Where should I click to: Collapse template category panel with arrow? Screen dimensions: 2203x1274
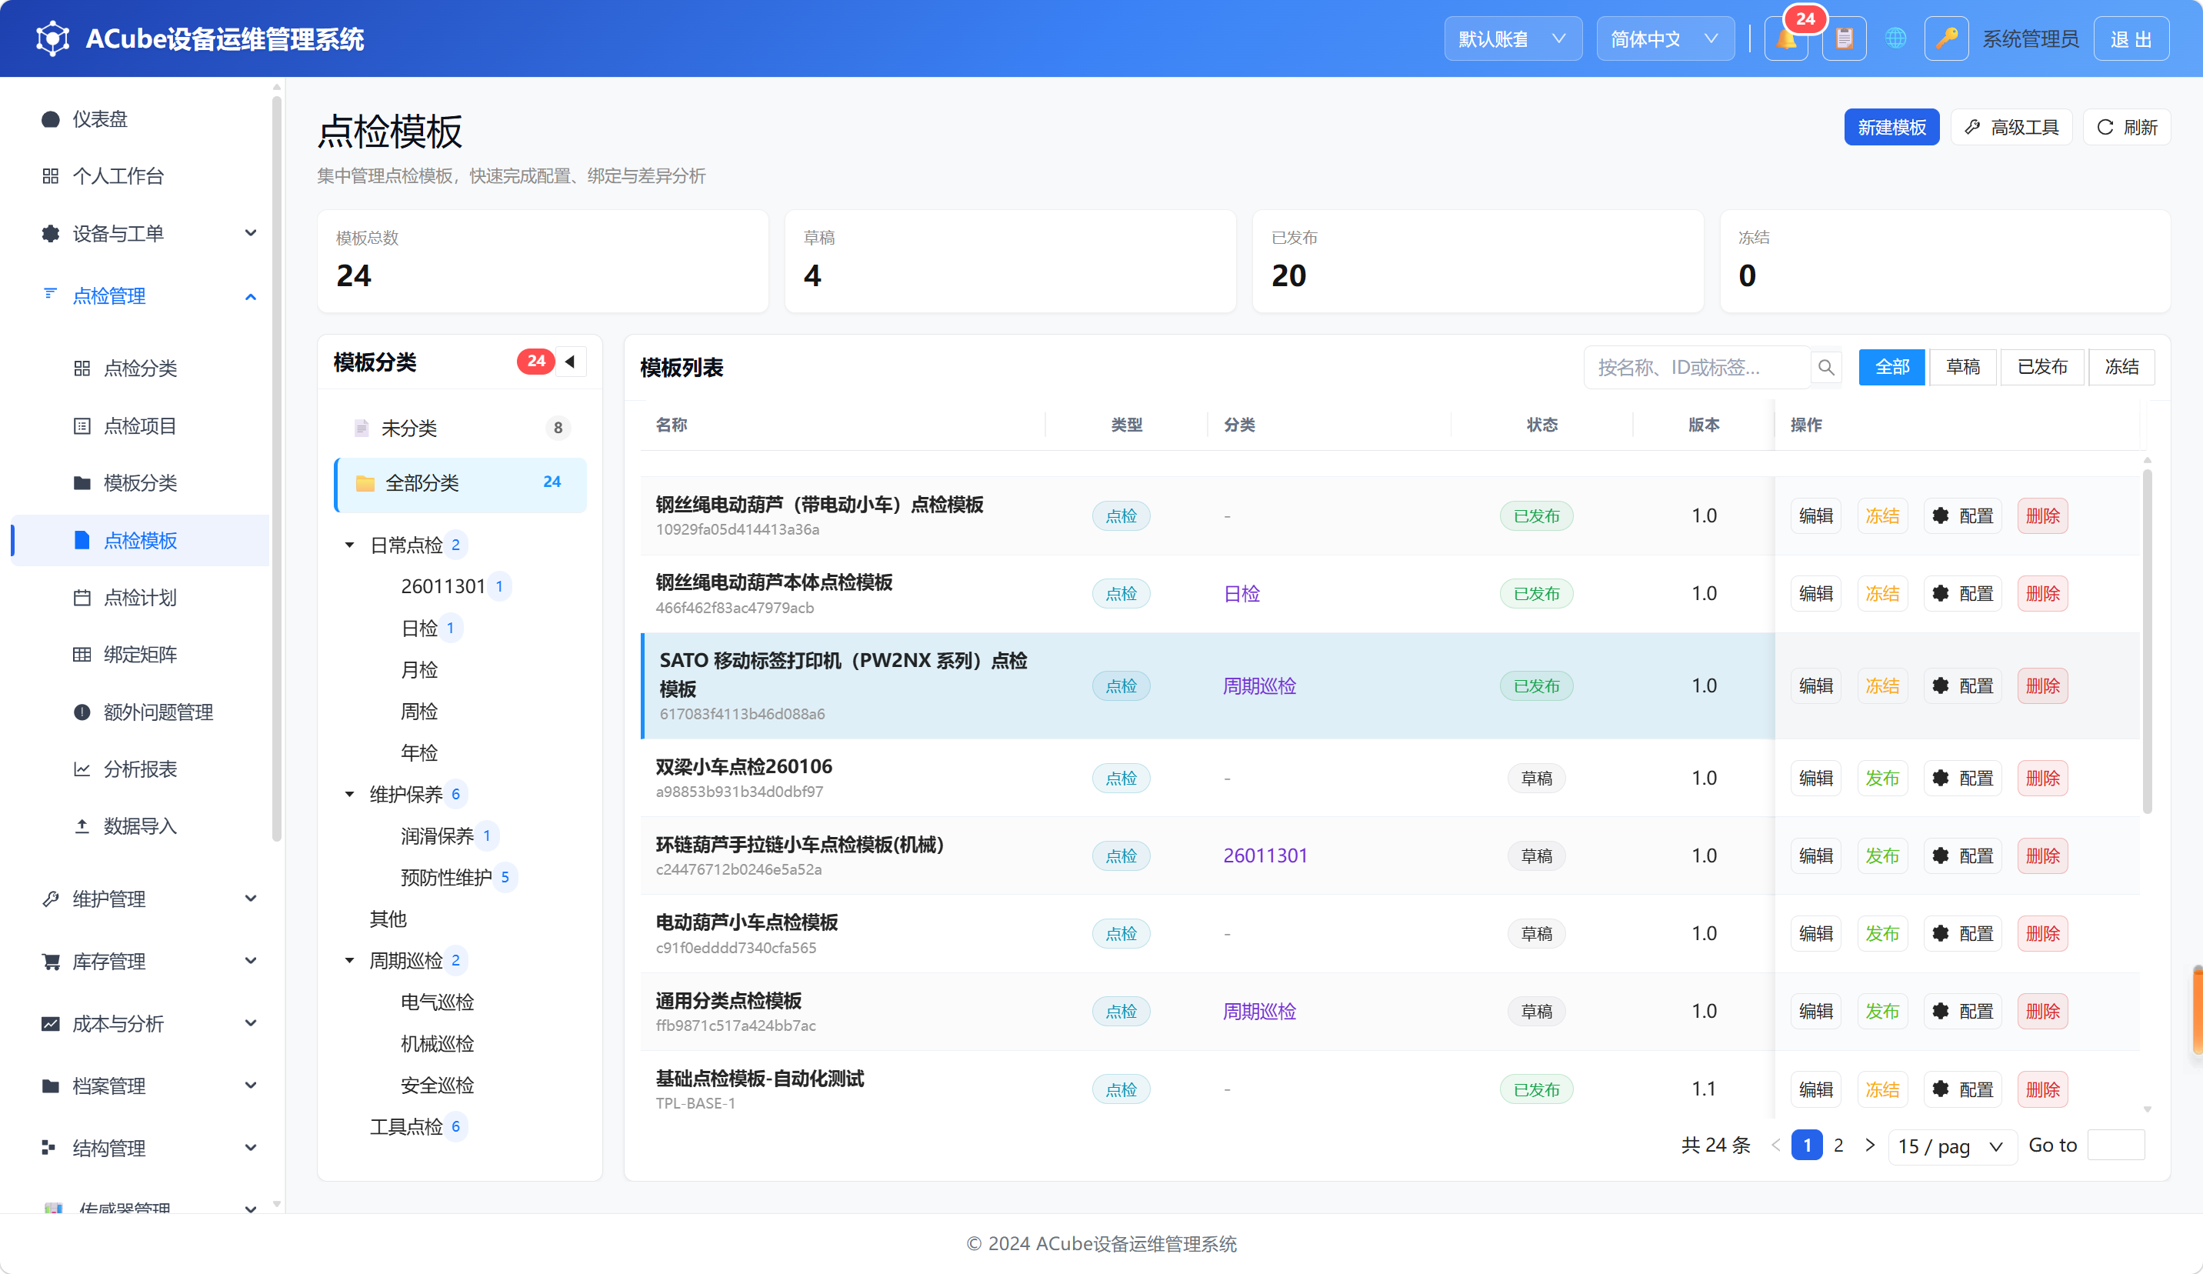click(570, 361)
